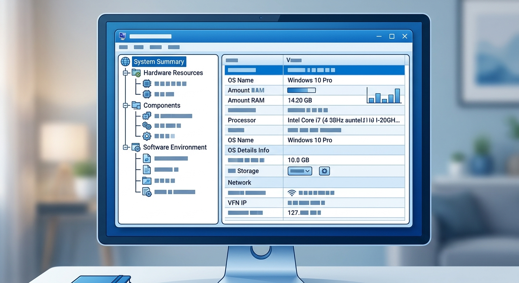This screenshot has height=283, width=519.
Task: Click the single gear icon under Components
Action: tap(147, 136)
